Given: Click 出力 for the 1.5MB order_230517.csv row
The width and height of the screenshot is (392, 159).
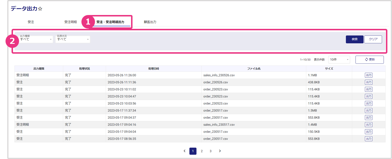Looking at the screenshot, I should coord(368,111).
